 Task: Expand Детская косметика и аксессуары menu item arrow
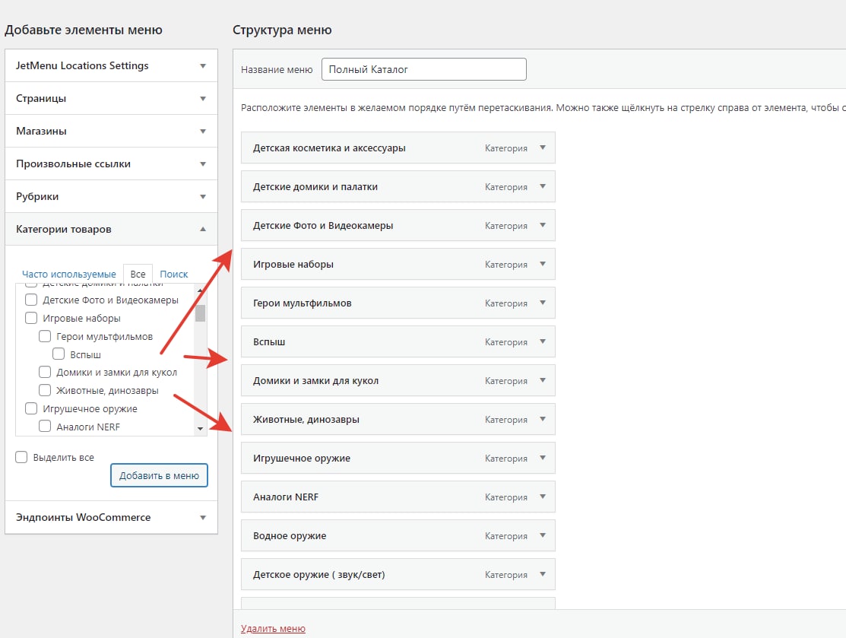(543, 148)
